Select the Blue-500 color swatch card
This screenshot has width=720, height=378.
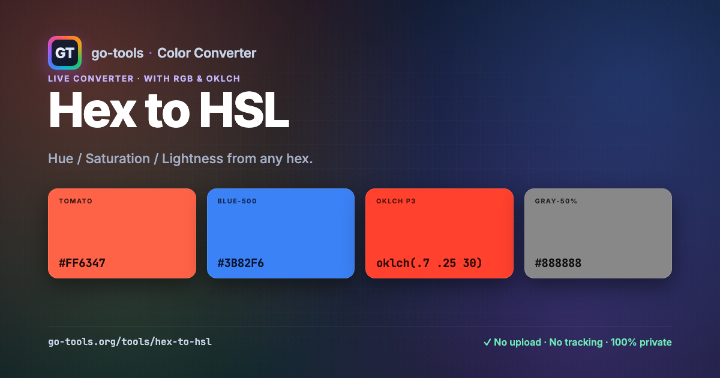[281, 233]
